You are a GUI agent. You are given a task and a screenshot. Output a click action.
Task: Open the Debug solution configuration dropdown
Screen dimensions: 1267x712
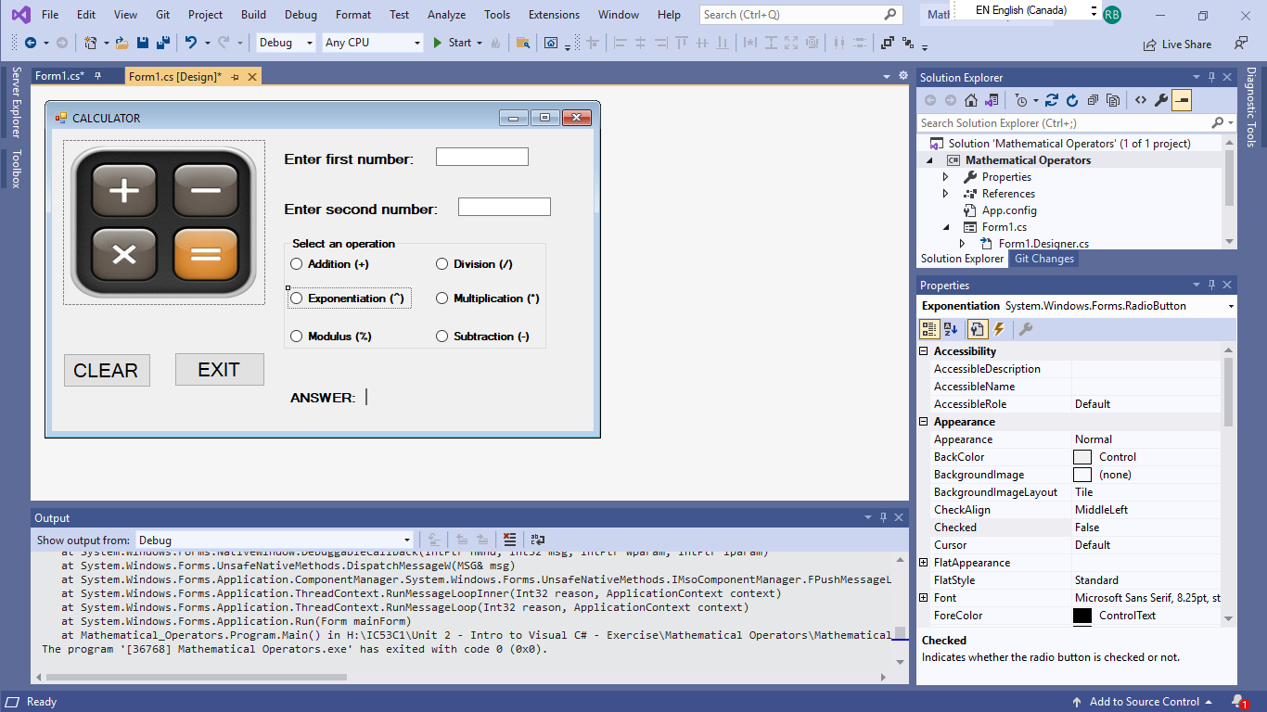(286, 43)
